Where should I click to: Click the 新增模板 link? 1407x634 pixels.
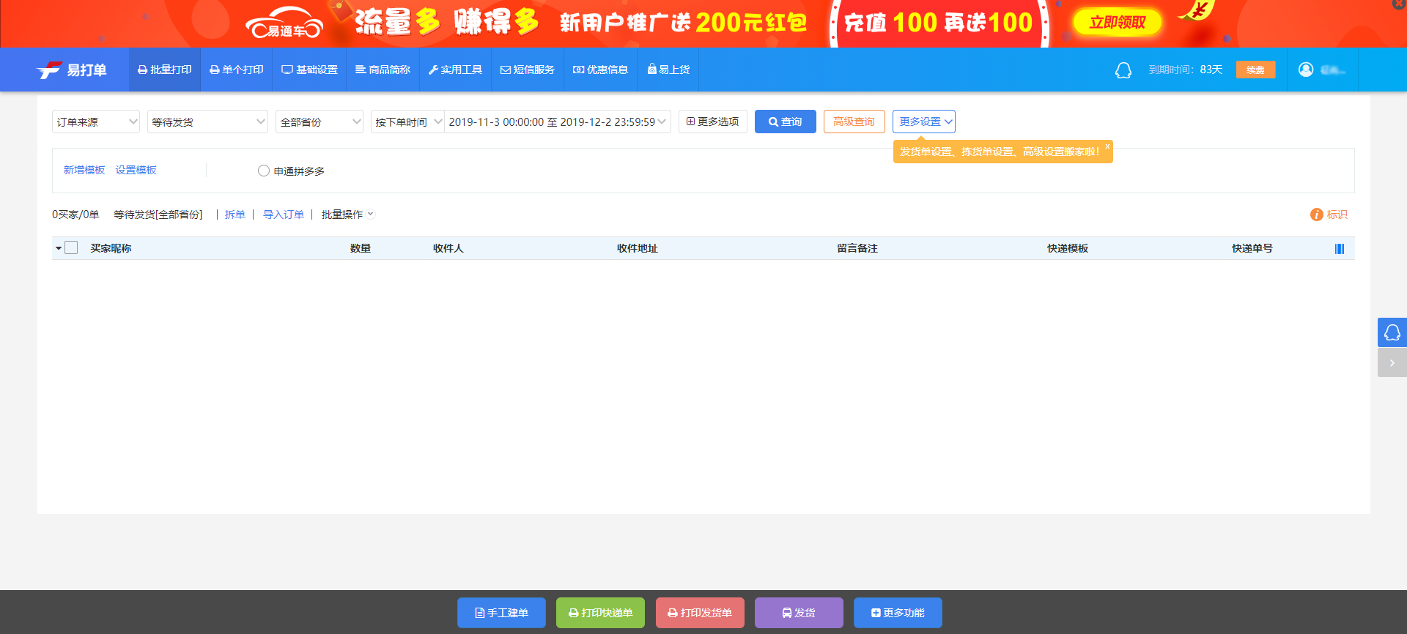coord(84,170)
